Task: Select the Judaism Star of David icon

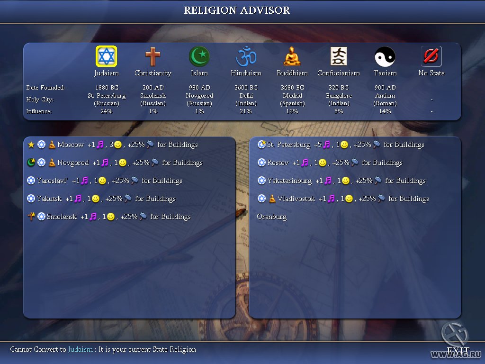Action: [107, 56]
